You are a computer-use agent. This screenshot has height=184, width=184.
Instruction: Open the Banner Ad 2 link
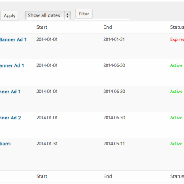(x=10, y=118)
